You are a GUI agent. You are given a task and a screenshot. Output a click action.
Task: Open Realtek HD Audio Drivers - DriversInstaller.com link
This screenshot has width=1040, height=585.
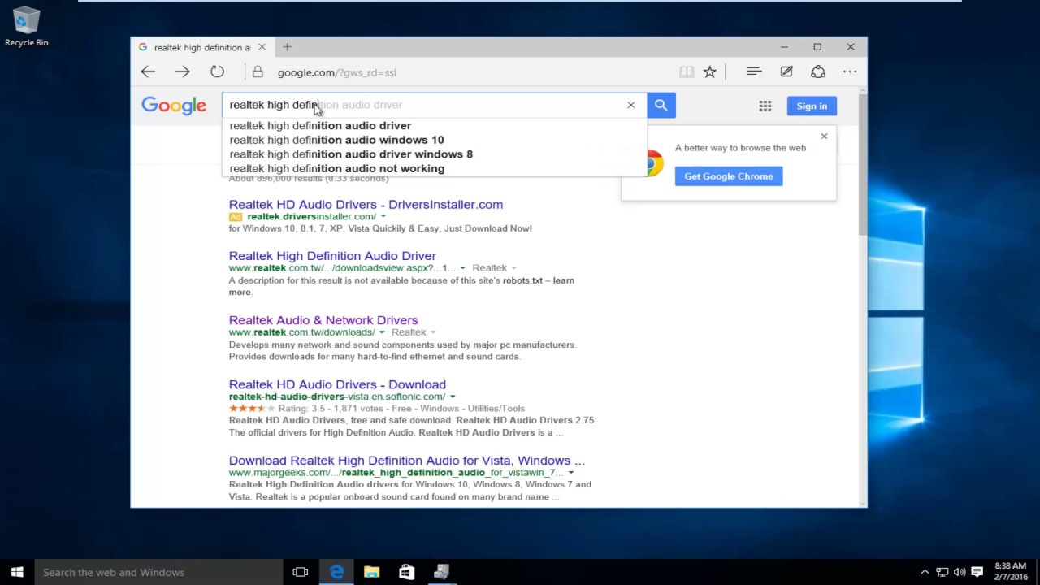[x=366, y=205]
